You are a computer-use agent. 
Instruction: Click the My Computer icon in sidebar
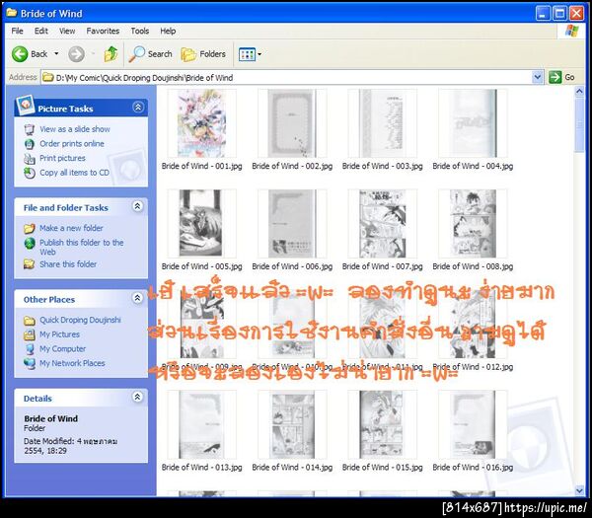[x=30, y=349]
